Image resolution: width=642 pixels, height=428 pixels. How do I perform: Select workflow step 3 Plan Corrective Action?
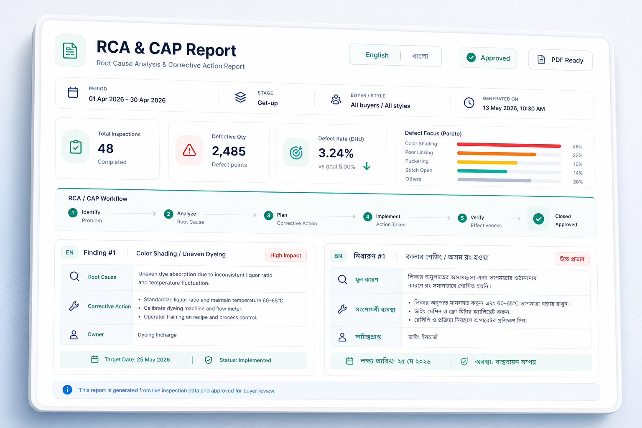click(290, 219)
